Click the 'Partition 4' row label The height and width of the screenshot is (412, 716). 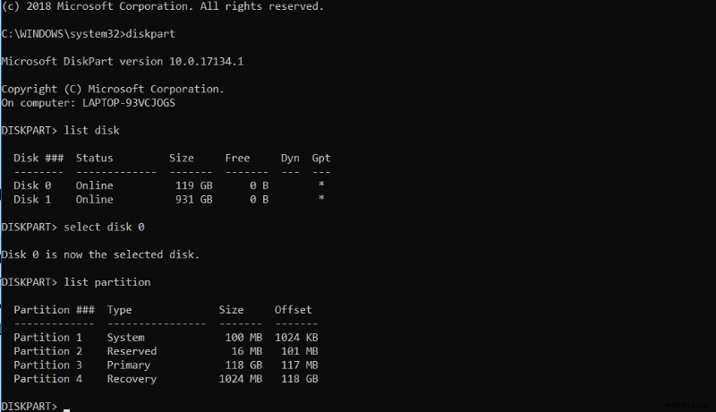tap(47, 379)
